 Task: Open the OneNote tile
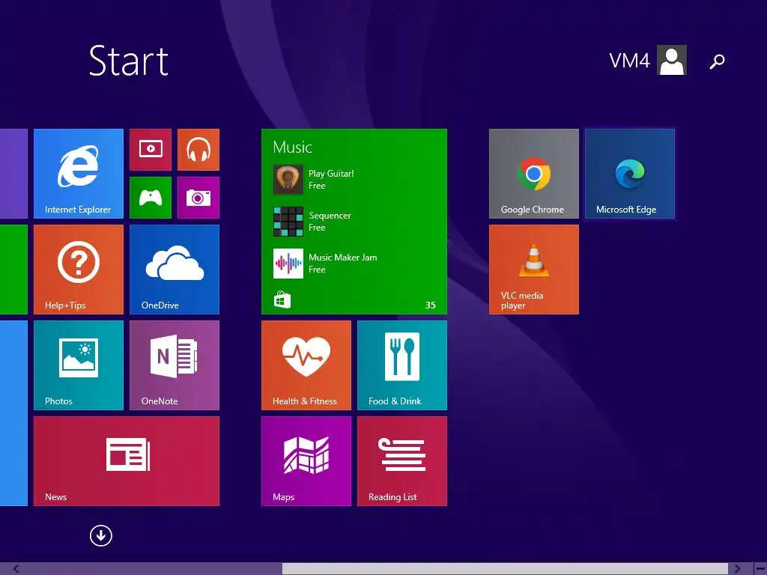174,365
